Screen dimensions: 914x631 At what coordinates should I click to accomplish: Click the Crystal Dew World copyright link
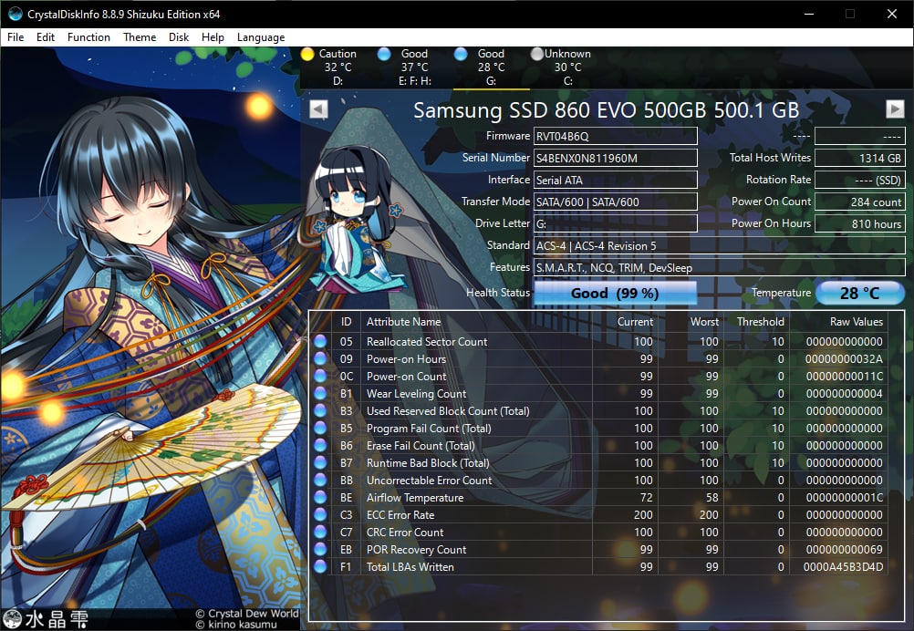(x=247, y=614)
